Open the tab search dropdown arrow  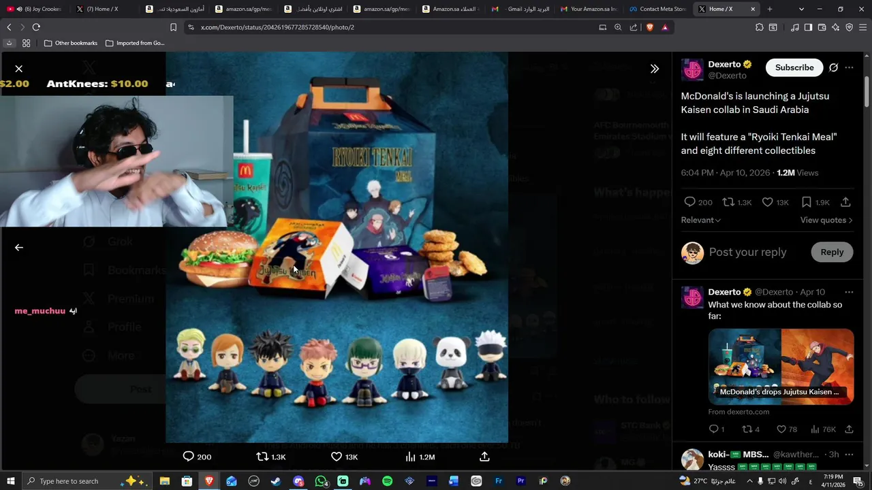(801, 9)
